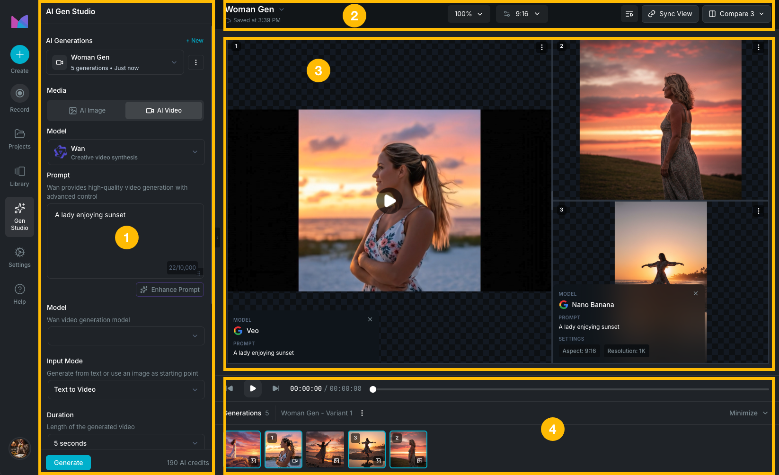
Task: Click the three-dot menu beside Woman Gen
Action: (196, 62)
